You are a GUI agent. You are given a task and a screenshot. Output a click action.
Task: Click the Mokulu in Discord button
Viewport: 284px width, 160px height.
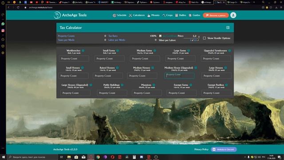click(x=224, y=149)
